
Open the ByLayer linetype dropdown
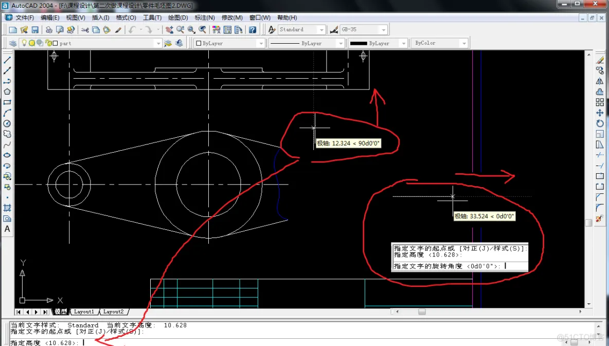pos(341,44)
